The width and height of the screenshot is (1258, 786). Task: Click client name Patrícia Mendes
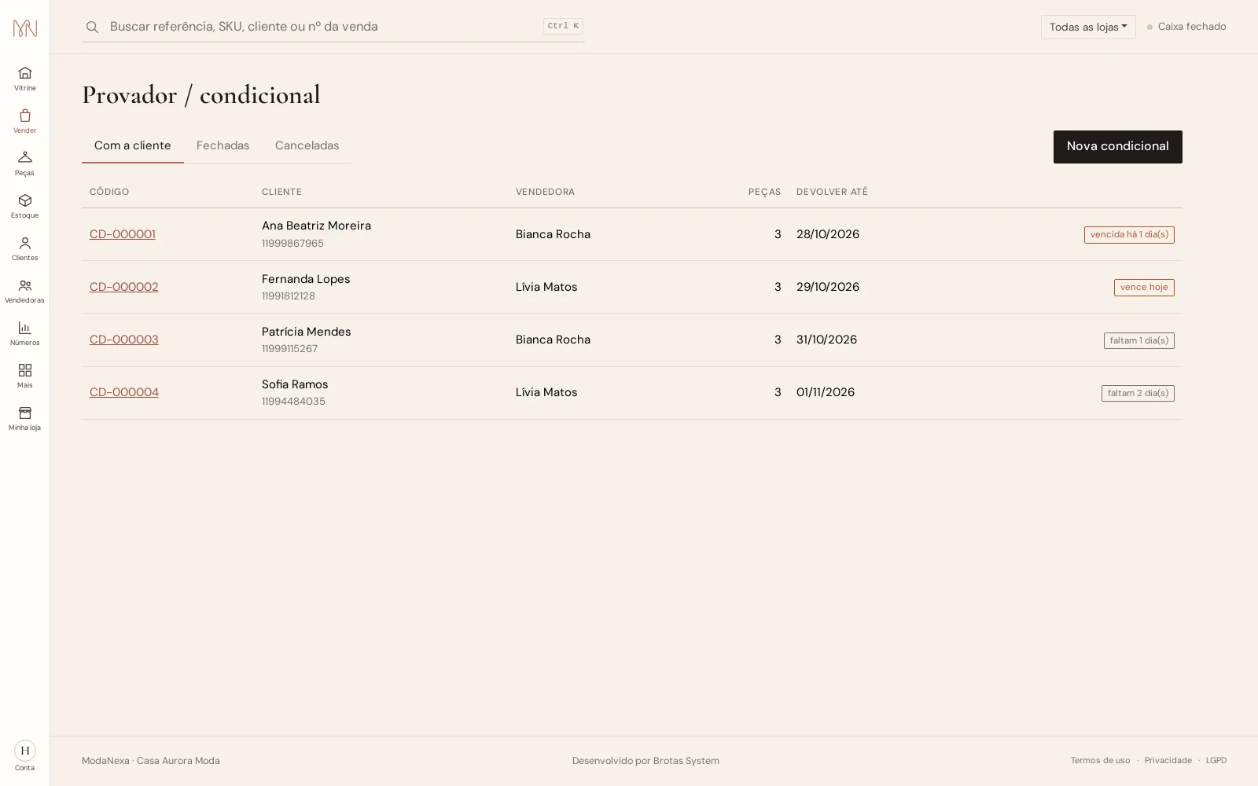coord(307,332)
